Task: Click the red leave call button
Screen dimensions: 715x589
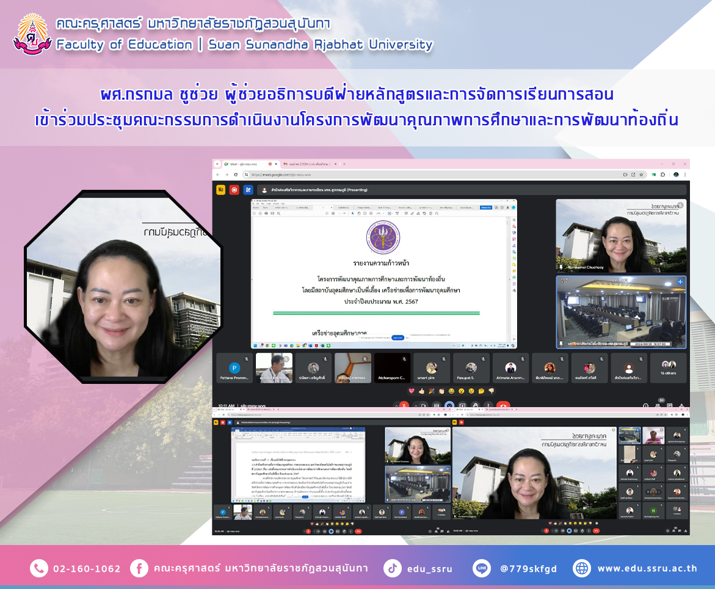Action: 503,405
